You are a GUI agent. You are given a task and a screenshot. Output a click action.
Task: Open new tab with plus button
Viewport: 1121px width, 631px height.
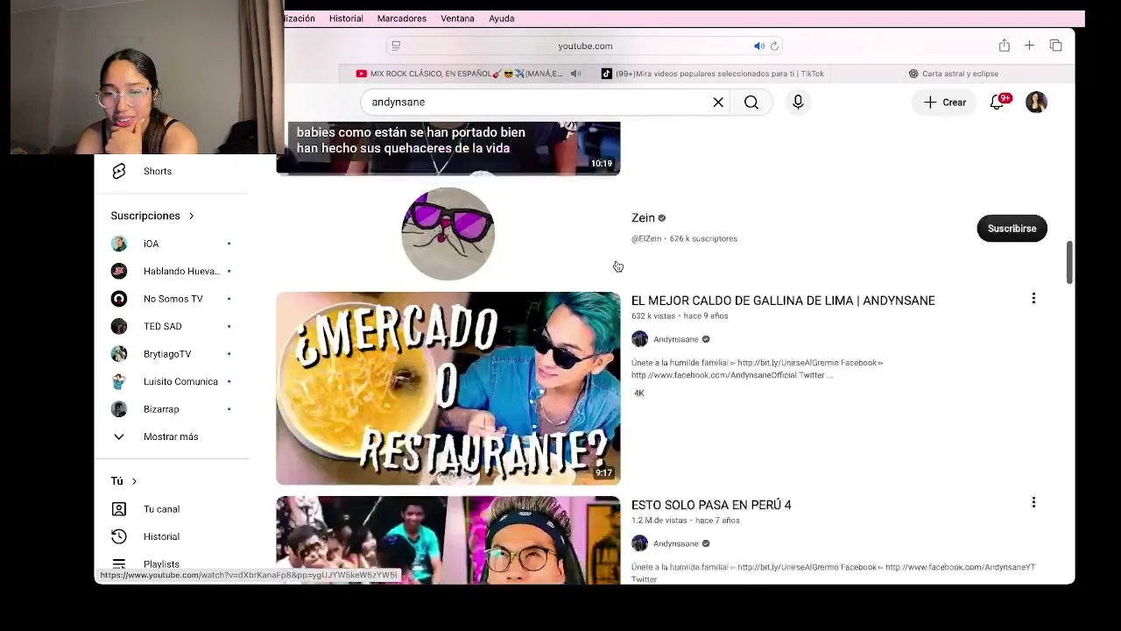tap(1030, 46)
